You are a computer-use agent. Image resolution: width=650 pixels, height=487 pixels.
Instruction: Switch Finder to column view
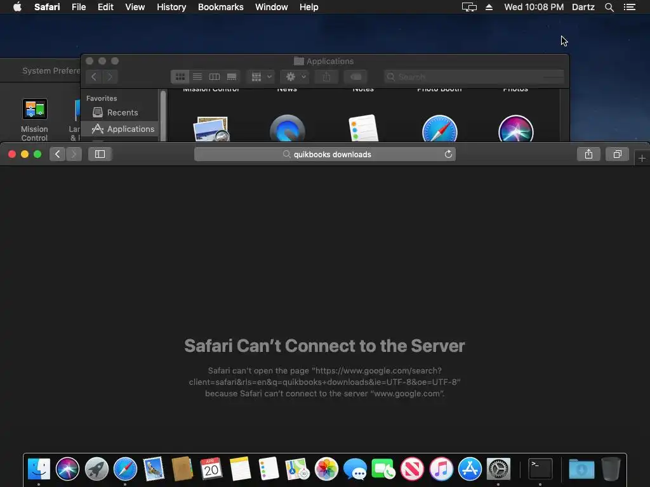tap(215, 77)
